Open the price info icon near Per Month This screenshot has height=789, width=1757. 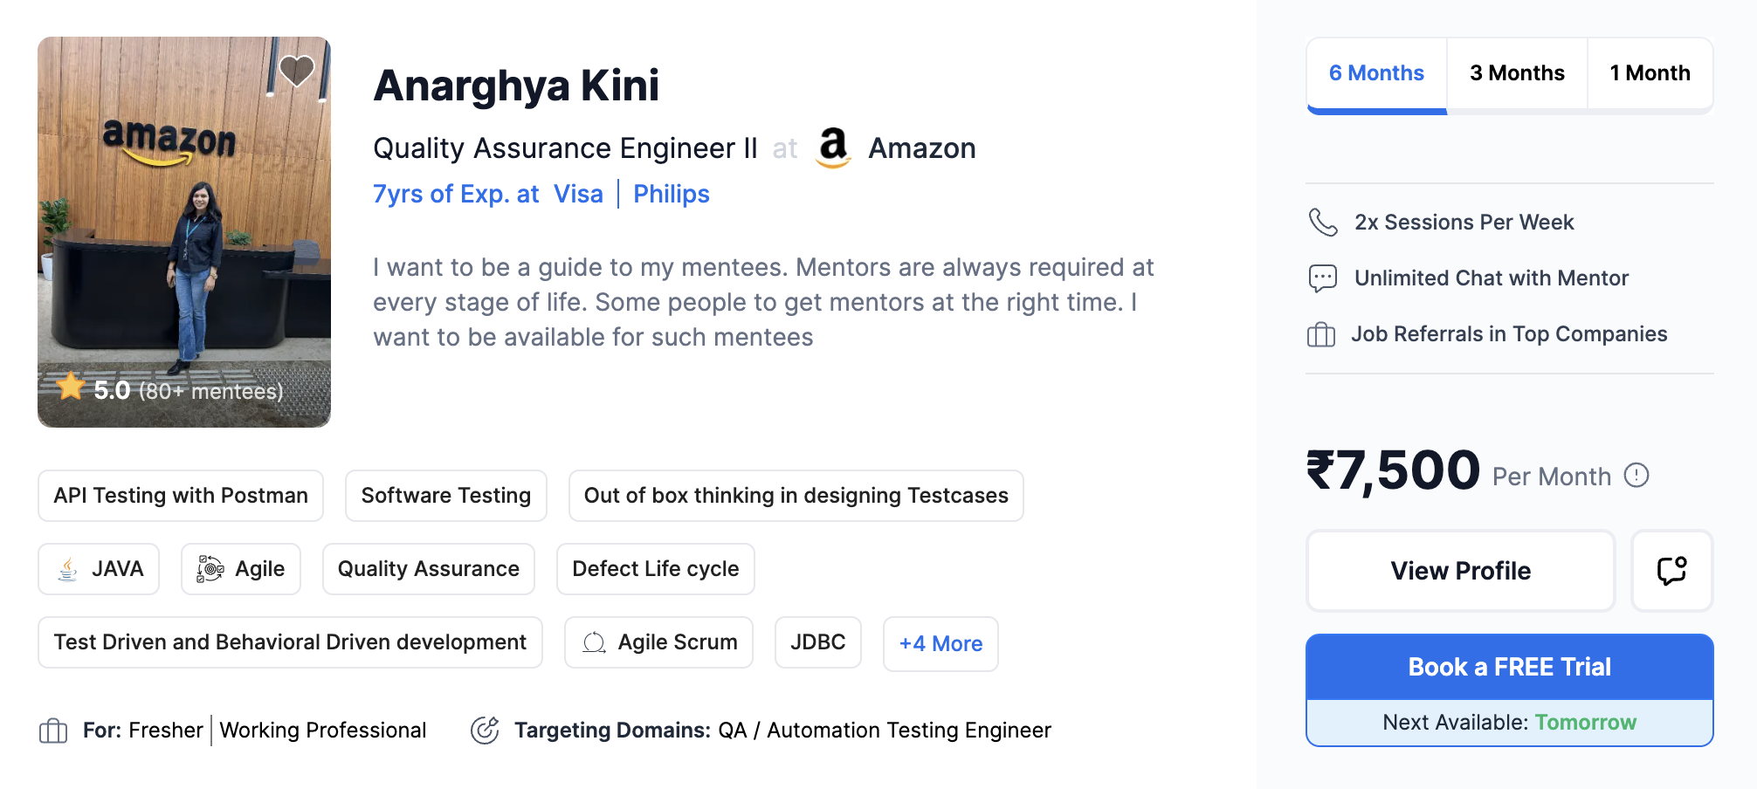[1636, 476]
